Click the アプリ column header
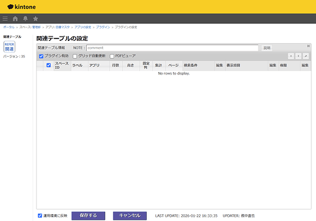 99,65
